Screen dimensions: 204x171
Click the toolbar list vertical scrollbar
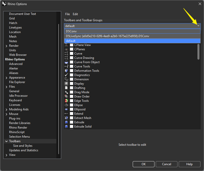coord(198,52)
